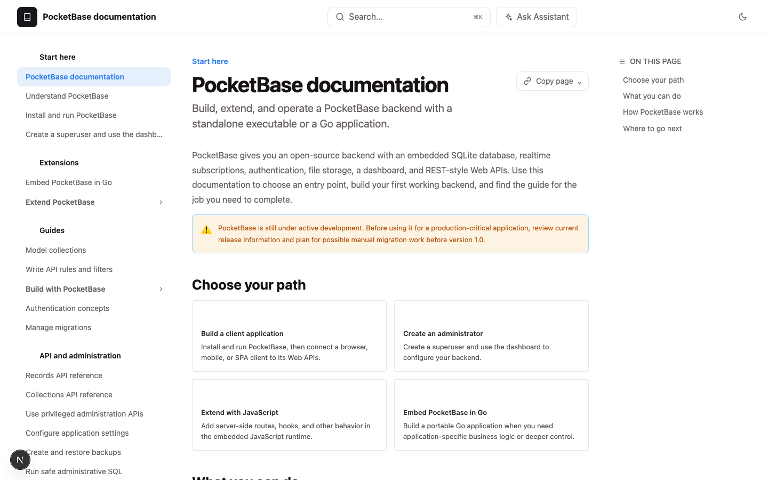Click the Start here breadcrumb link
768x480 pixels.
click(210, 61)
